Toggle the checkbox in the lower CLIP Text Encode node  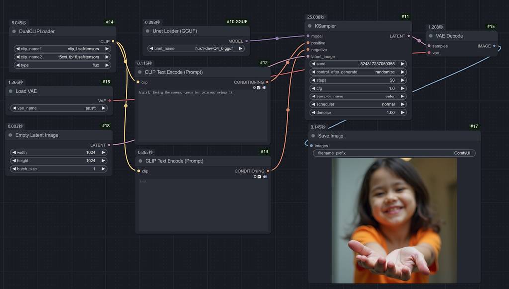[259, 176]
